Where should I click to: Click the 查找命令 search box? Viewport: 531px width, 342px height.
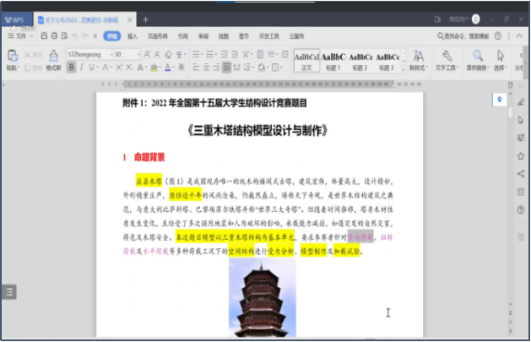coord(466,36)
